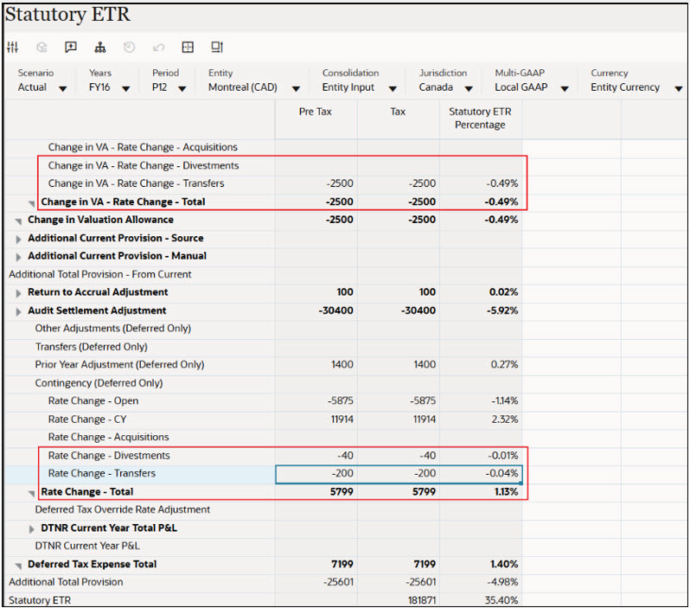690x608 pixels.
Task: Select Rate Change - CY row label
Action: coord(87,419)
